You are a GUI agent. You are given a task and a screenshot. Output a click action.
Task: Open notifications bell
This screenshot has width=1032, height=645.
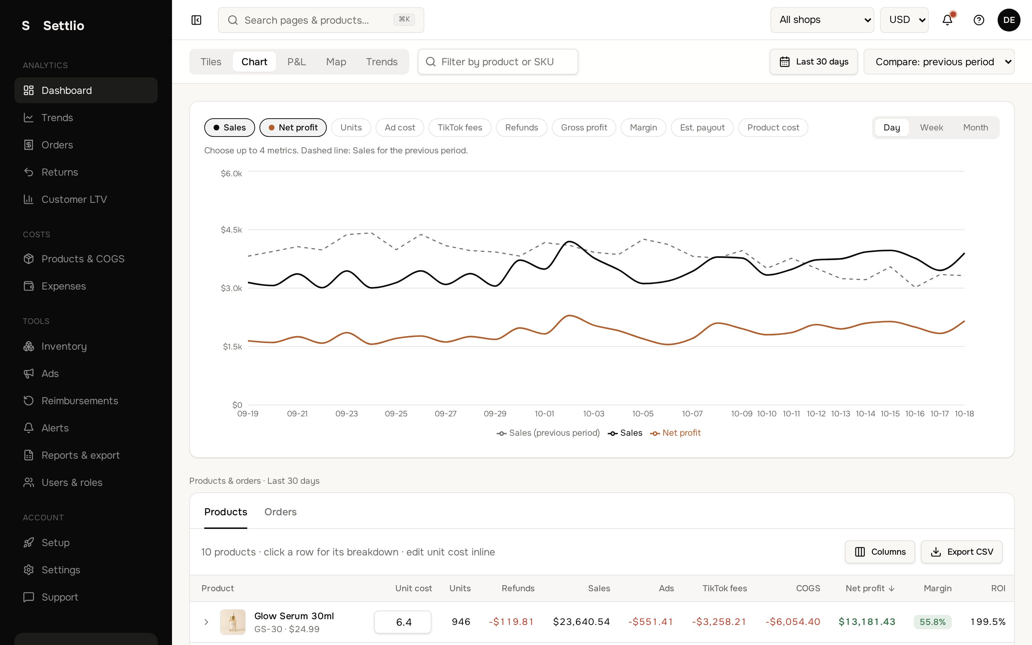(947, 20)
